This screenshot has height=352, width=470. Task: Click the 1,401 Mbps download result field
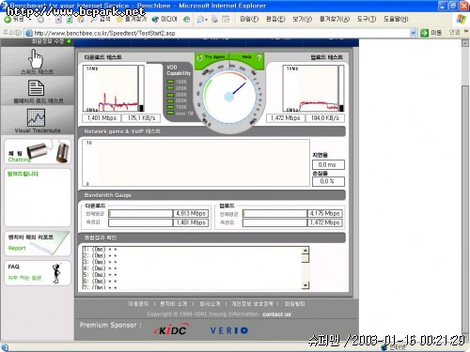[x=102, y=118]
